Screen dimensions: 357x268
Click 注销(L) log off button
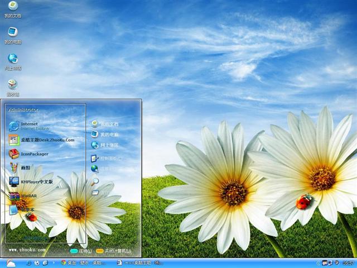click(x=81, y=251)
